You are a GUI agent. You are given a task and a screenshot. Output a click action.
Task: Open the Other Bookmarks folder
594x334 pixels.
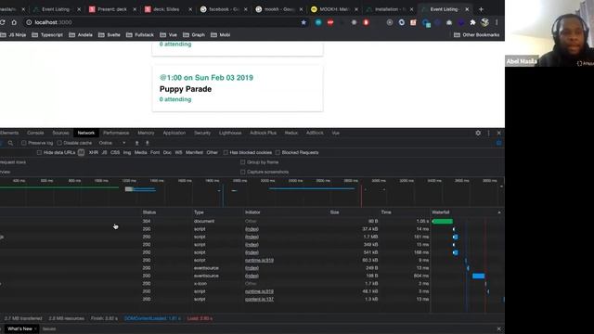coord(476,35)
